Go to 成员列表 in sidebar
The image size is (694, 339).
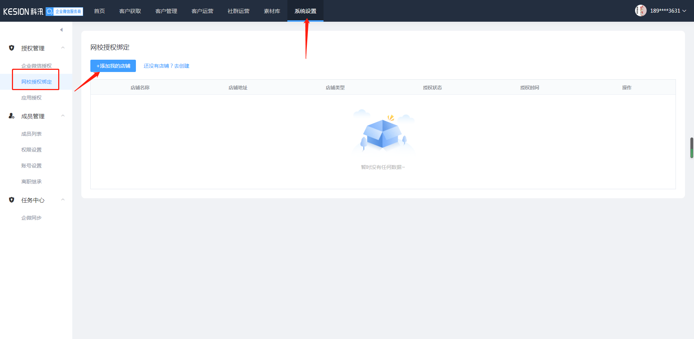point(31,134)
